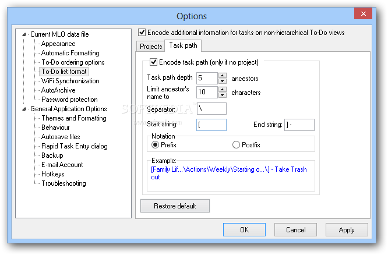Toggle Encode task path checkbox
Image resolution: width=388 pixels, height=255 pixels.
coord(153,62)
